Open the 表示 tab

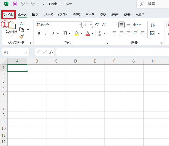tap(115, 15)
